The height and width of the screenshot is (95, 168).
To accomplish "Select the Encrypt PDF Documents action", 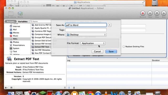I will [41, 37].
